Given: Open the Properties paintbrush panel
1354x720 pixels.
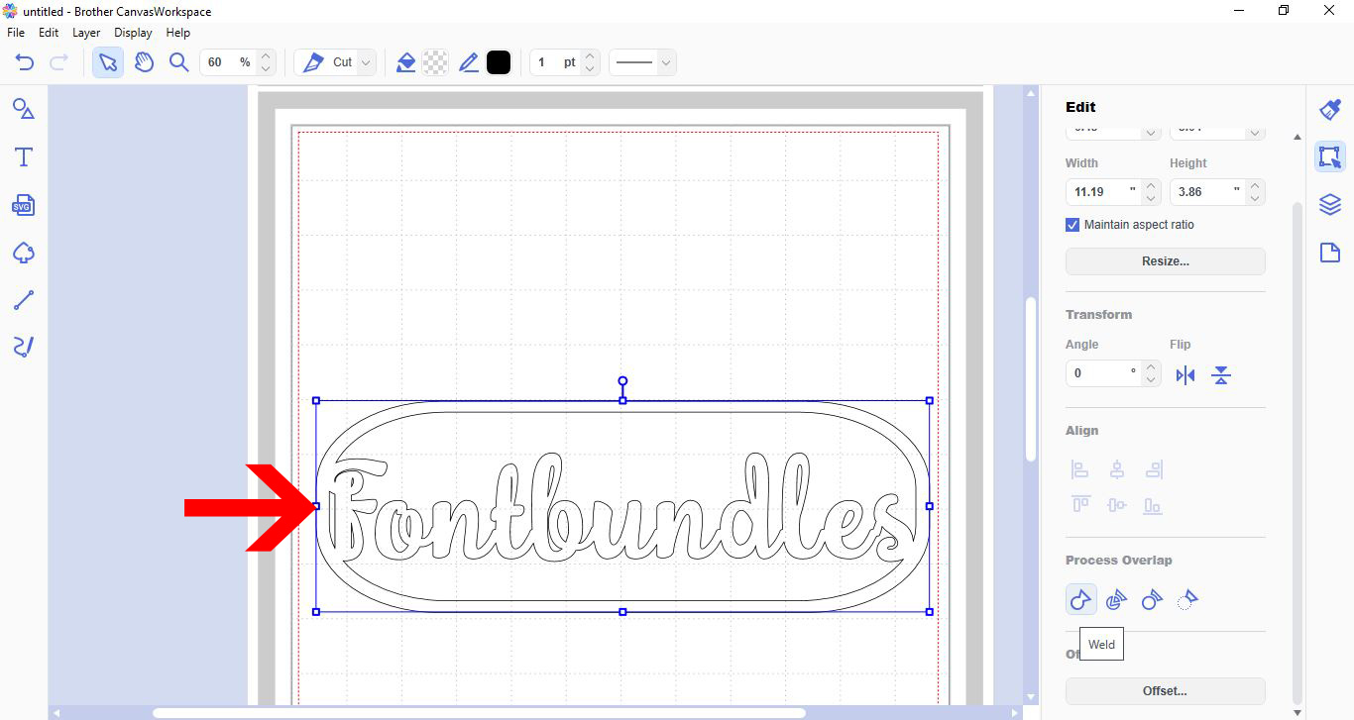Looking at the screenshot, I should coord(1330,109).
